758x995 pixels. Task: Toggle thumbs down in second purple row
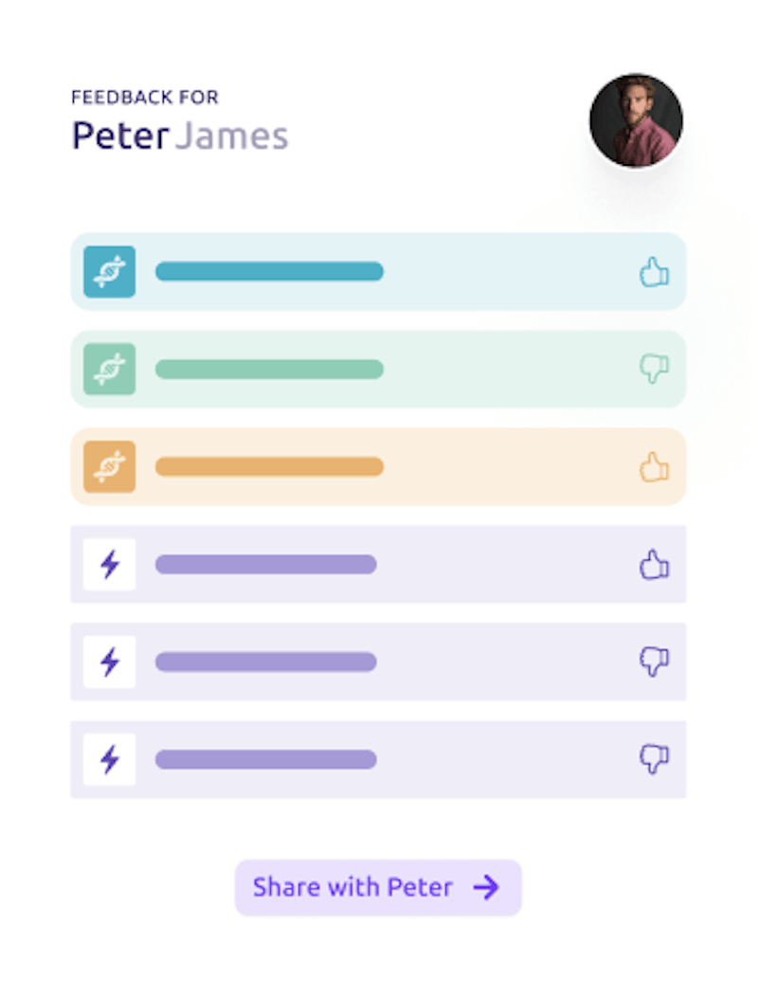(654, 662)
